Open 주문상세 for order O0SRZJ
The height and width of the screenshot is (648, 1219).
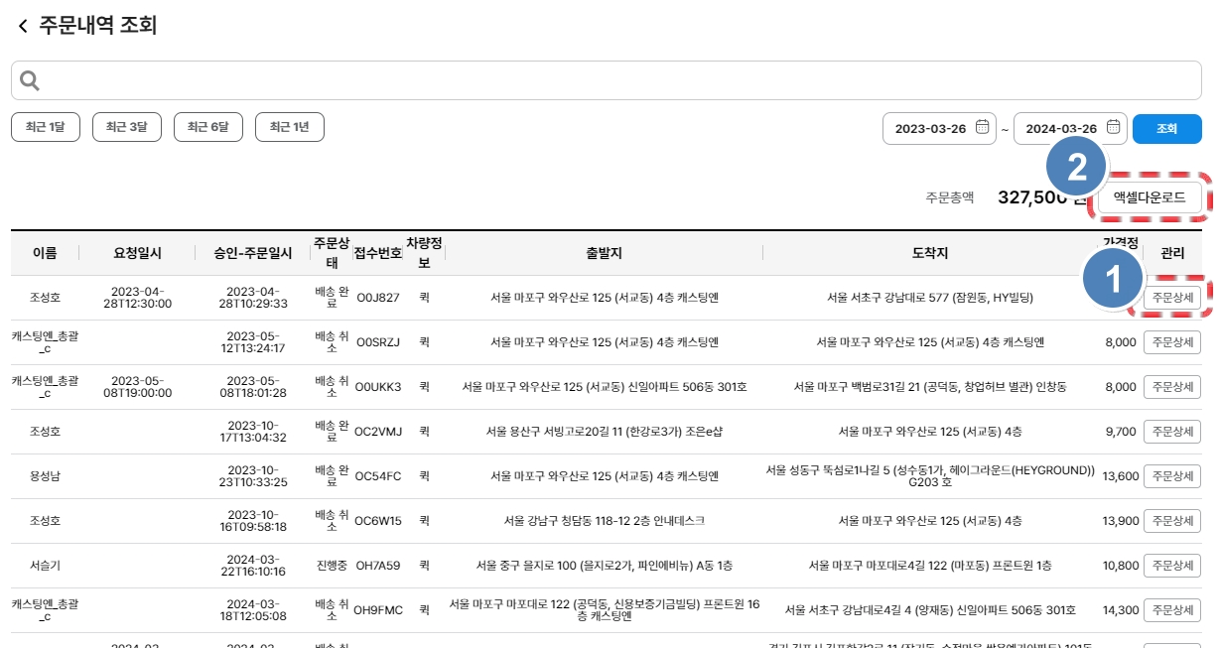[1172, 342]
